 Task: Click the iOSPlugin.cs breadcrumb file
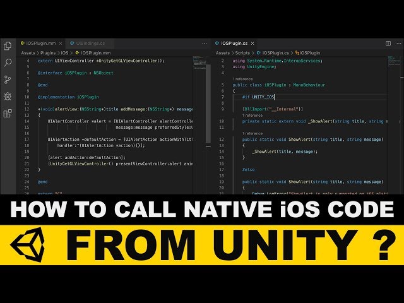273,53
